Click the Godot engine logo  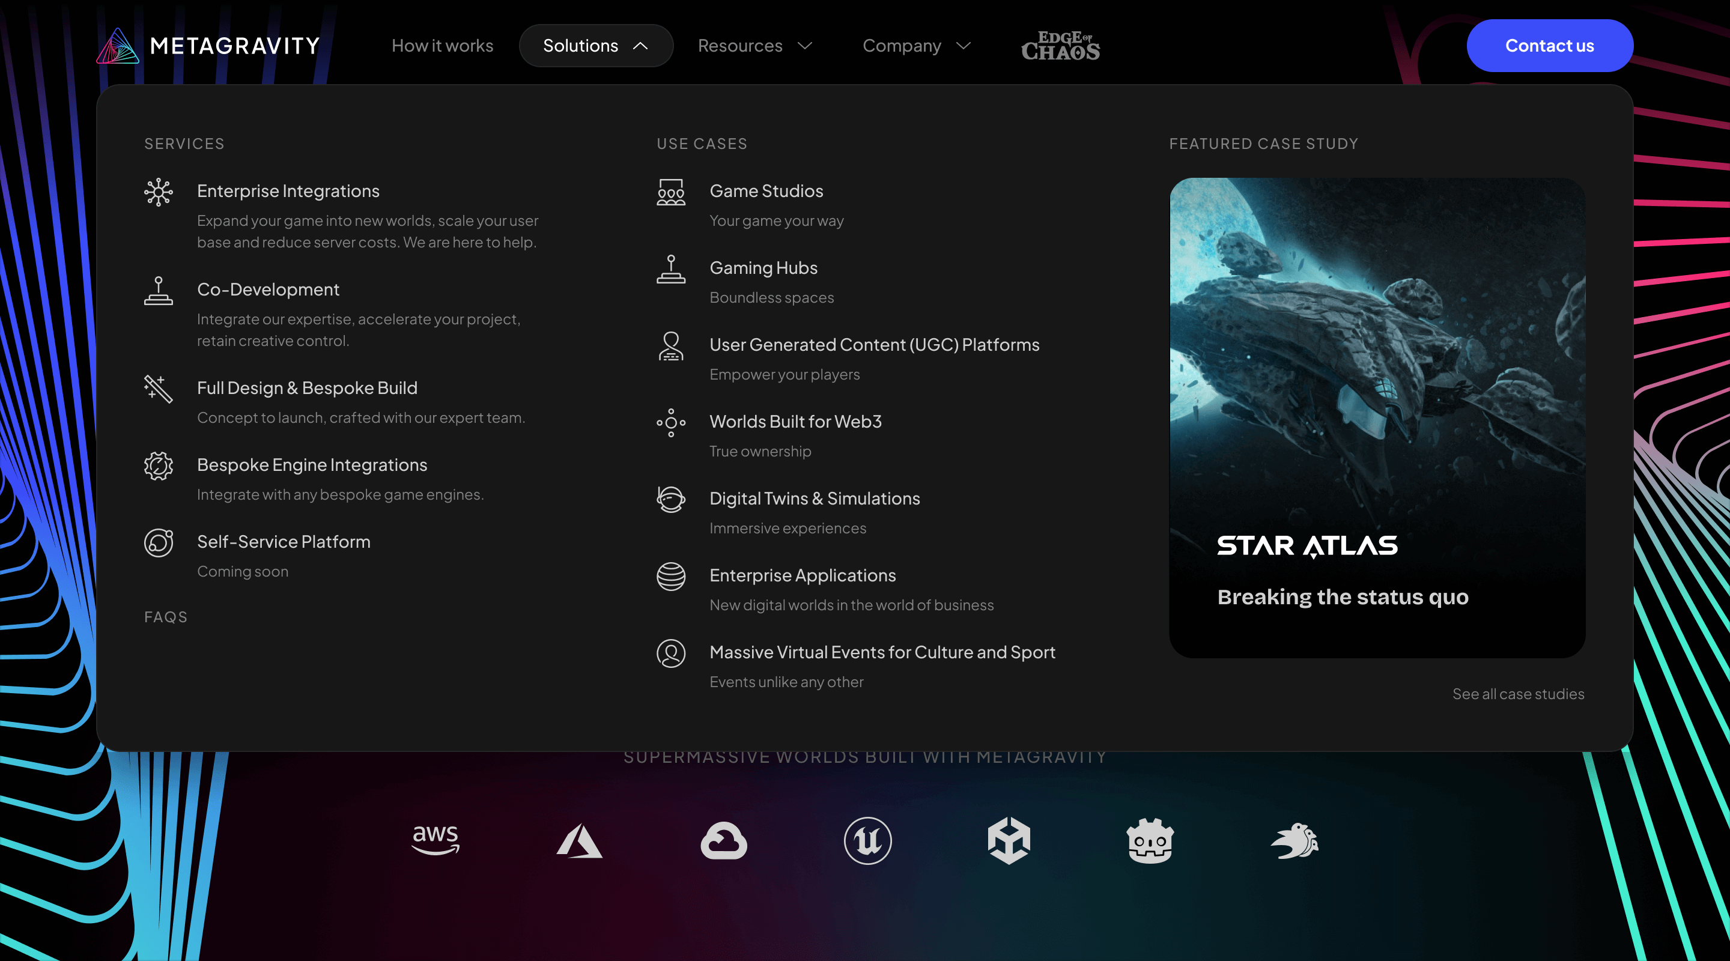click(1150, 840)
